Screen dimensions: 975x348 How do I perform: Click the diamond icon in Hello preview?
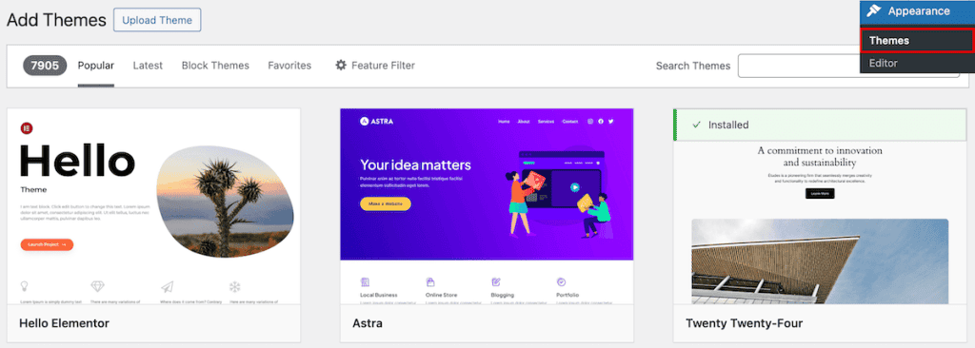[x=98, y=286]
